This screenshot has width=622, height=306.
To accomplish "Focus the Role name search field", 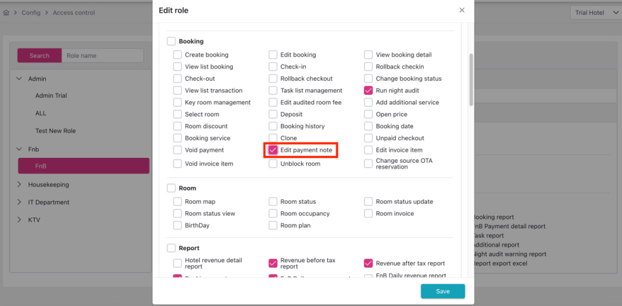I will point(103,56).
